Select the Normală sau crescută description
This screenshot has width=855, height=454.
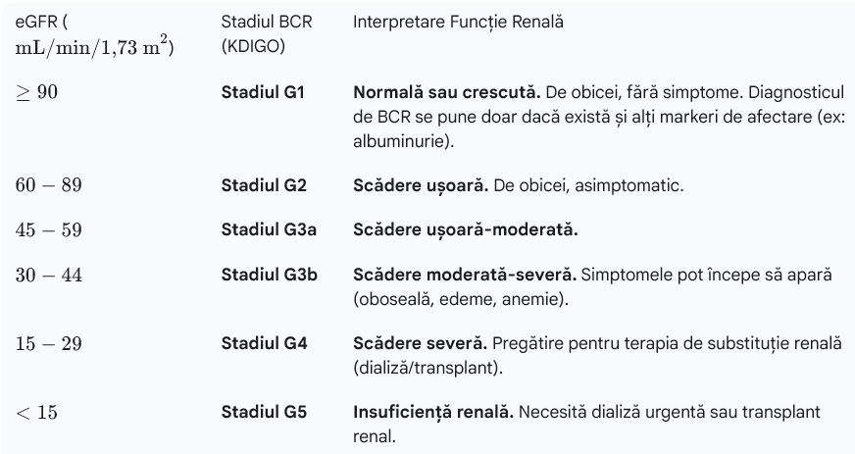coord(592,118)
